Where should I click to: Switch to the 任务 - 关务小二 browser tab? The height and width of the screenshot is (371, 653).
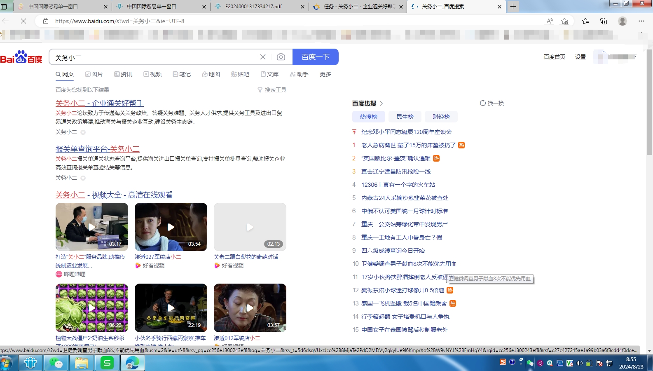358,6
